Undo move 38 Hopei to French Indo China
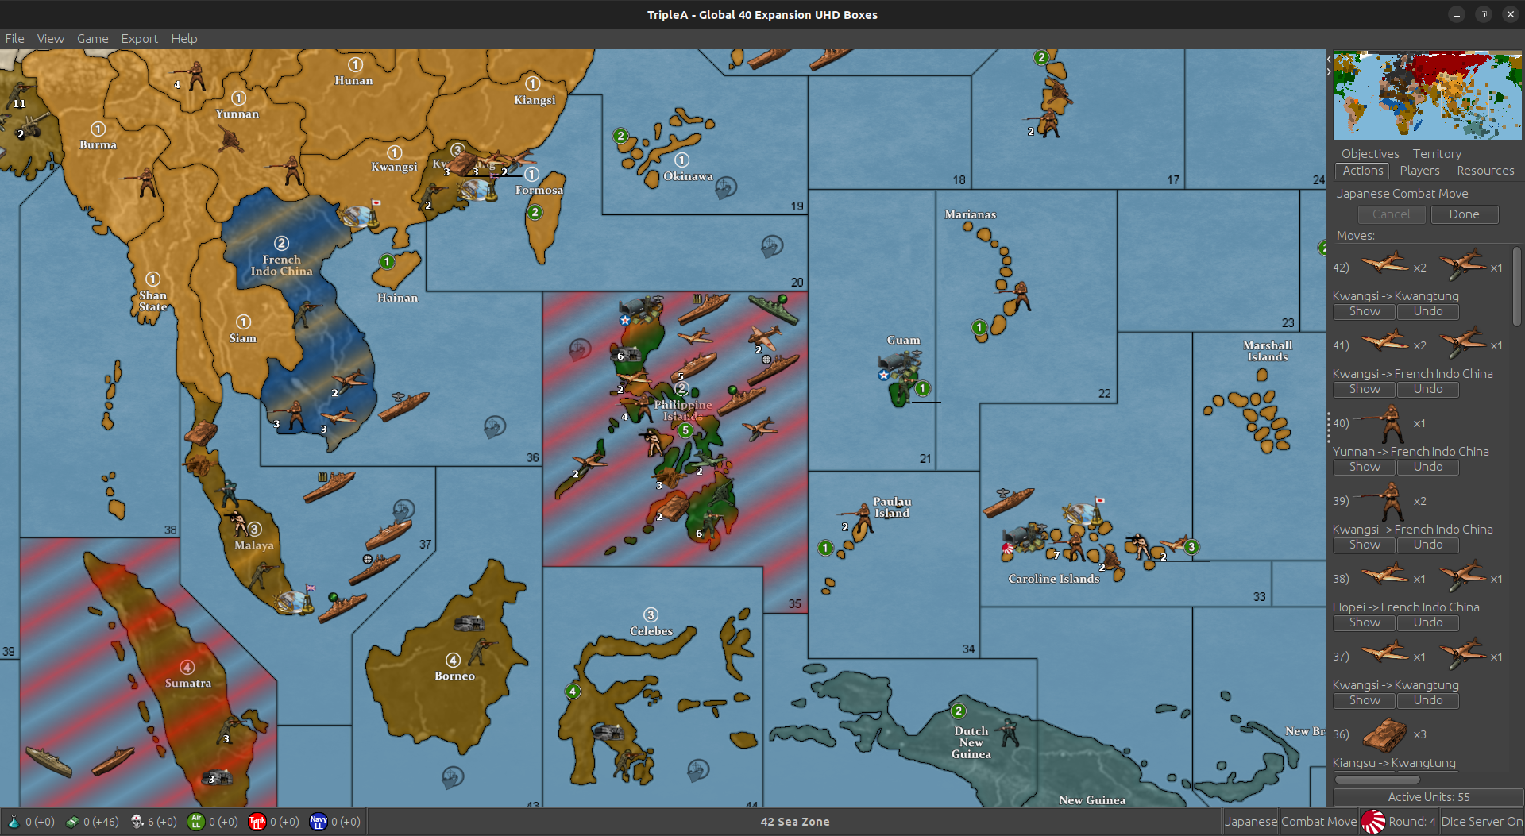The width and height of the screenshot is (1525, 836). (1427, 622)
